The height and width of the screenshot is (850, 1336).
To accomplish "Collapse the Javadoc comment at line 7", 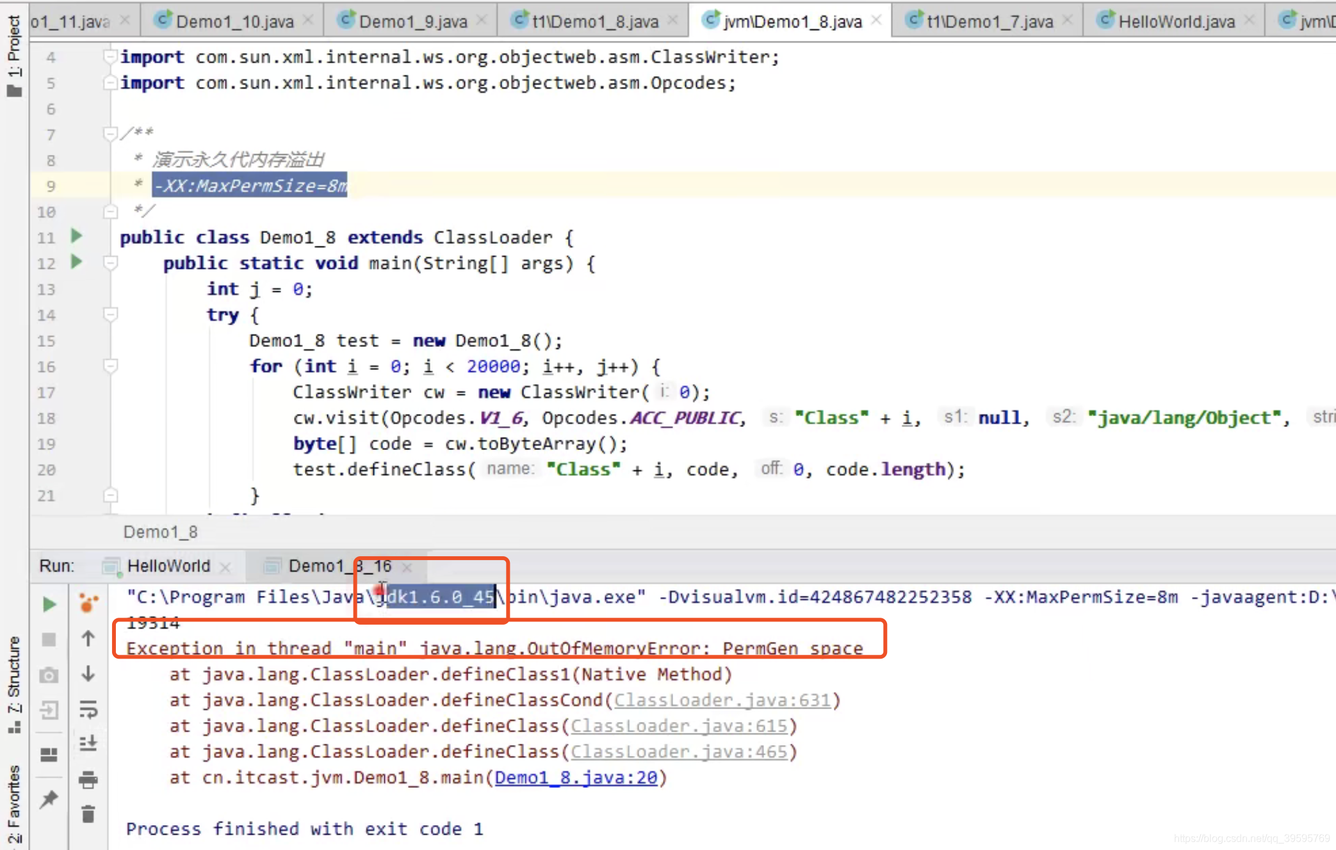I will click(x=110, y=134).
